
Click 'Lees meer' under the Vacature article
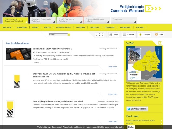[112, 67]
